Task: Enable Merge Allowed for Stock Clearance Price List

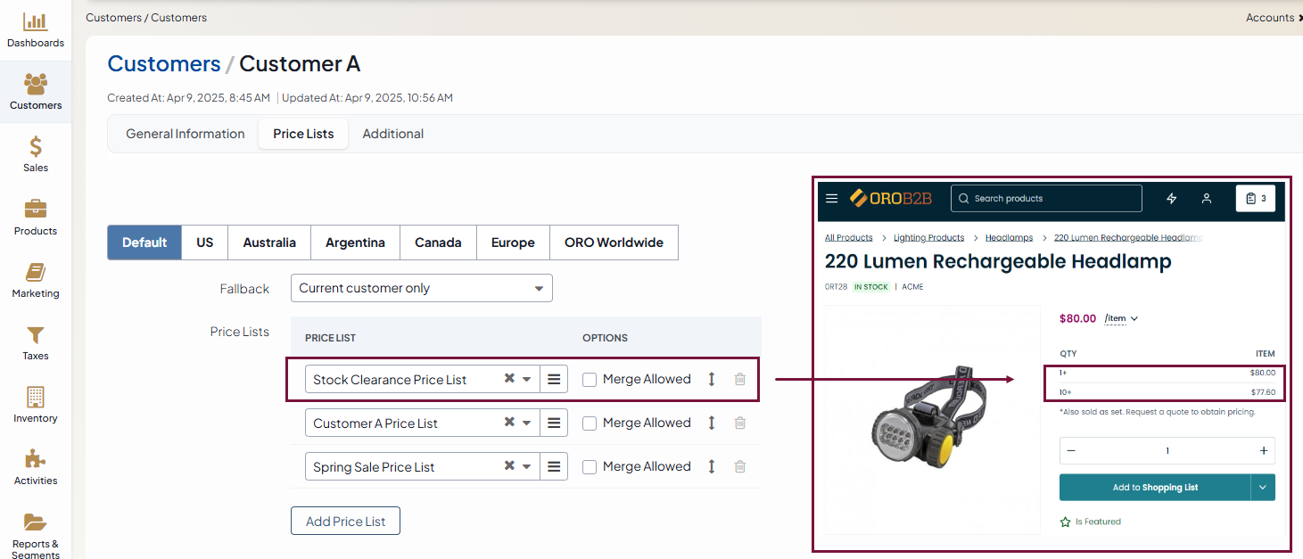Action: point(590,380)
